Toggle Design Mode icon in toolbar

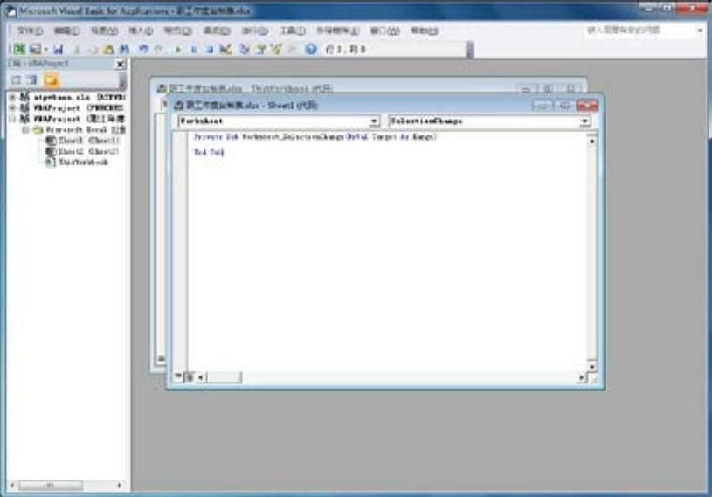225,49
